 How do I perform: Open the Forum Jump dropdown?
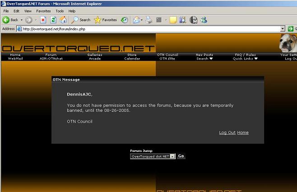[153, 156]
